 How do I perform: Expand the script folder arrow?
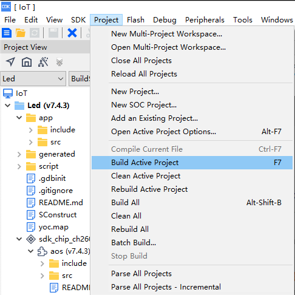tap(19, 166)
